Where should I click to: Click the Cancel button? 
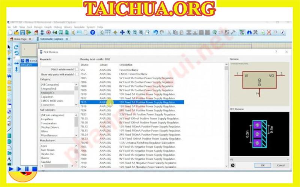click(x=280, y=165)
